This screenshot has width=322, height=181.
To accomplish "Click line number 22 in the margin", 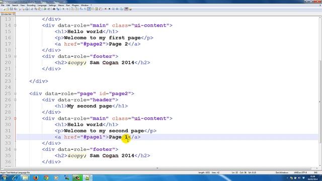I will (8, 75).
